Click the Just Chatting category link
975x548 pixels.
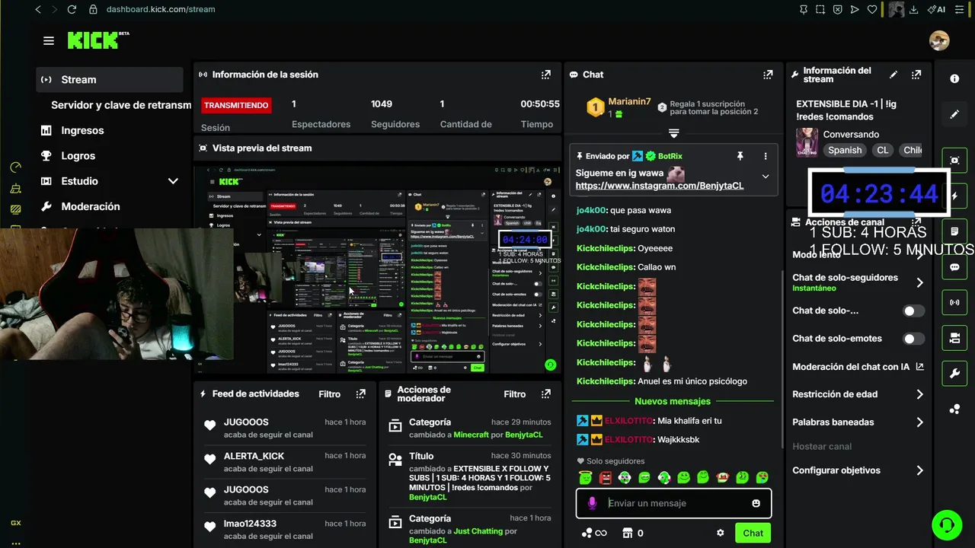pyautogui.click(x=478, y=531)
